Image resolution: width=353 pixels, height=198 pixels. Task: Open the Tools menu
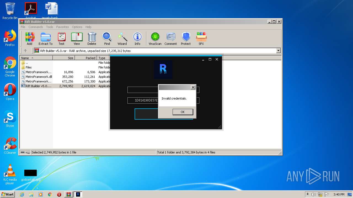50,27
